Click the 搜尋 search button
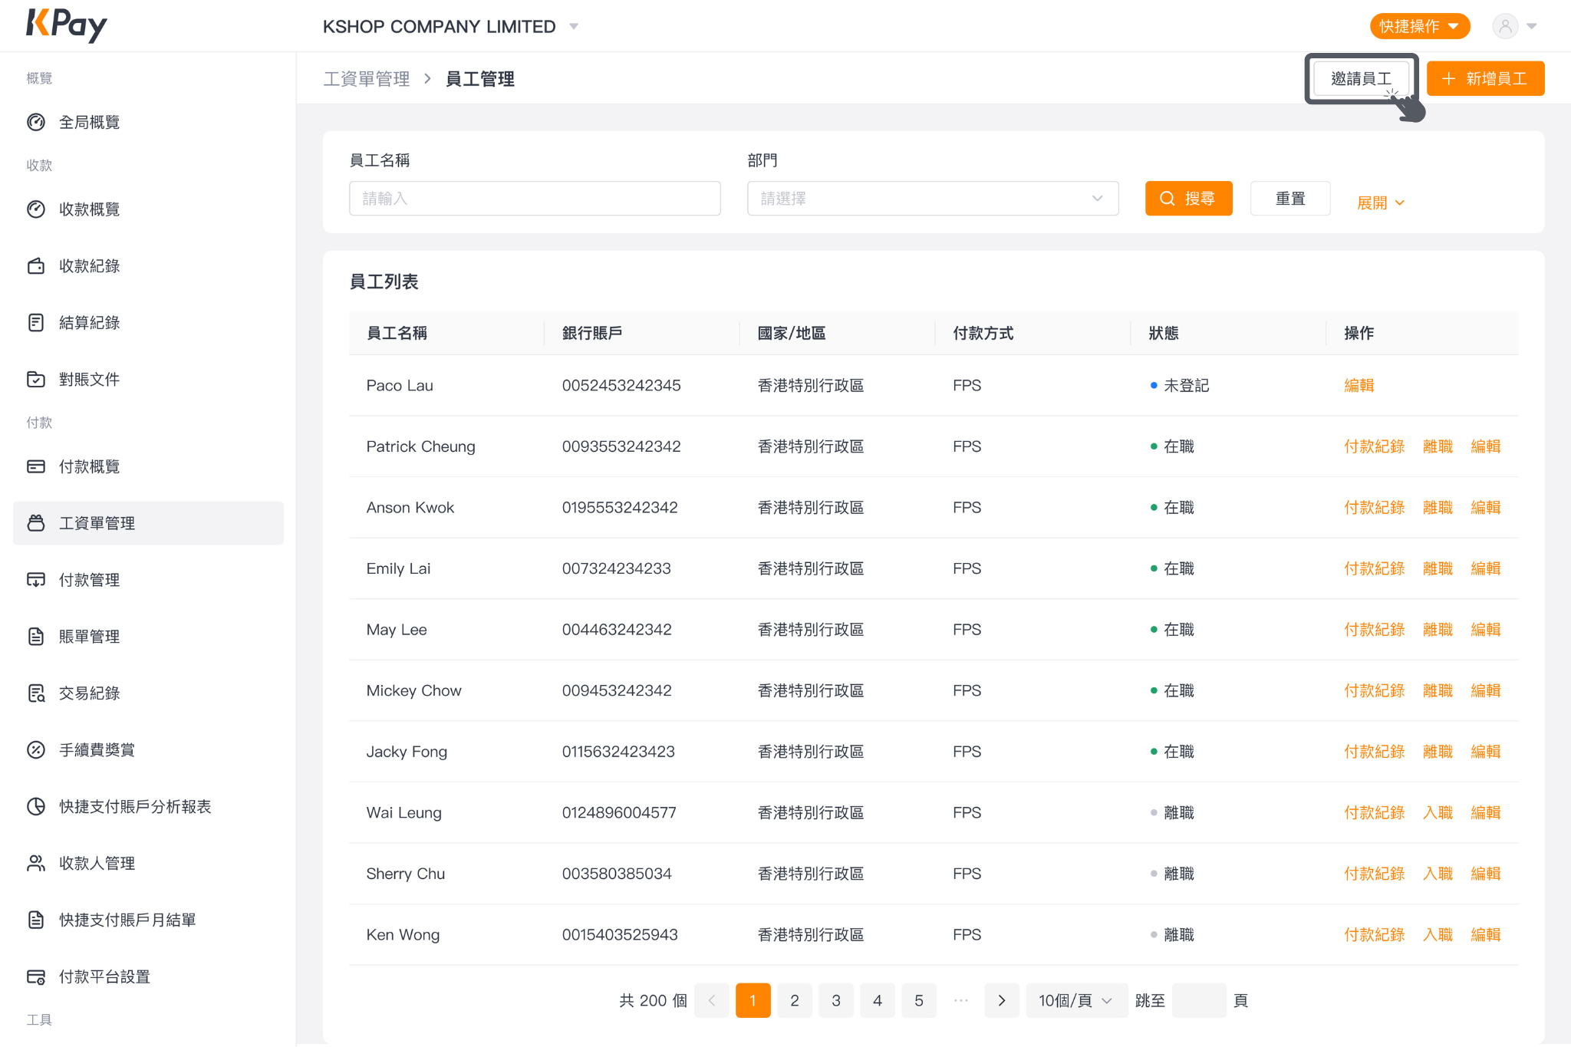Viewport: 1571px width, 1047px height. pyautogui.click(x=1189, y=199)
